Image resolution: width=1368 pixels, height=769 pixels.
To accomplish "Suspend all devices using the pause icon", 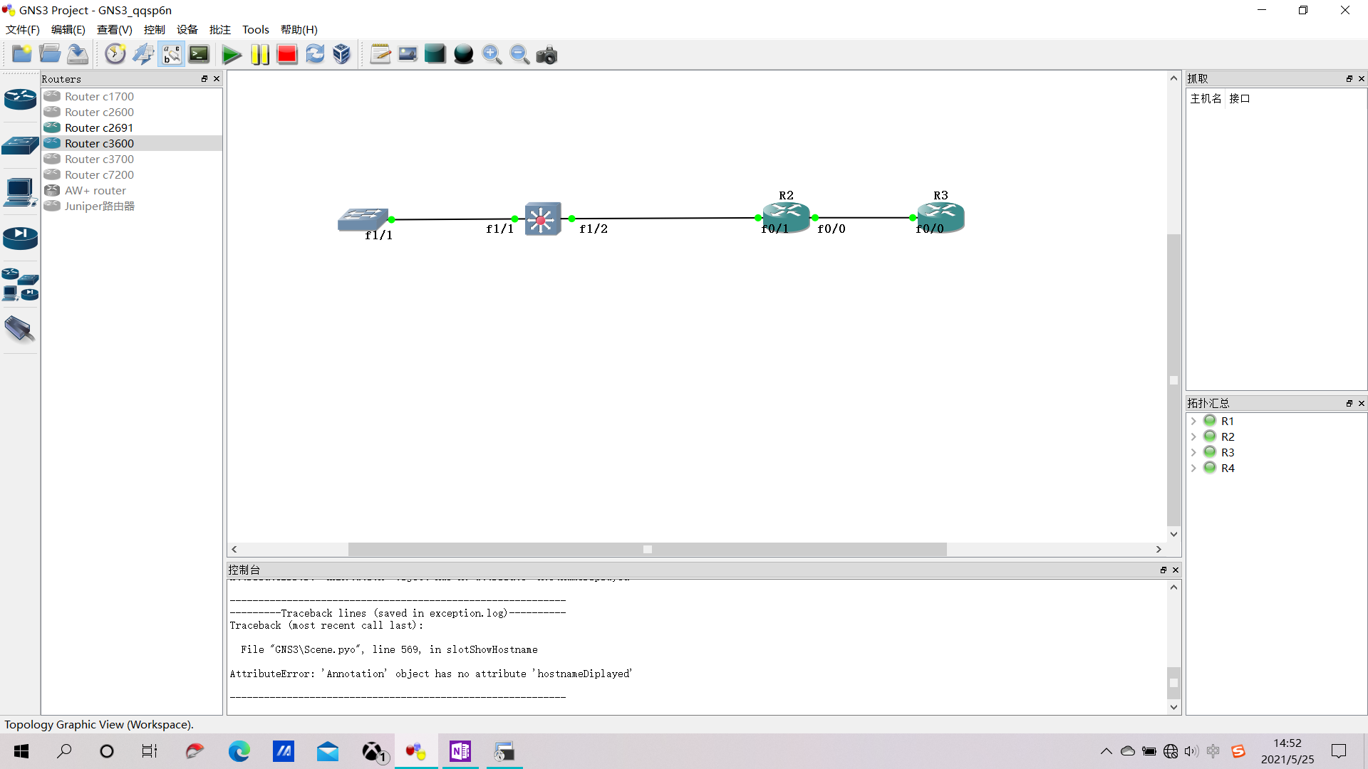I will (260, 53).
